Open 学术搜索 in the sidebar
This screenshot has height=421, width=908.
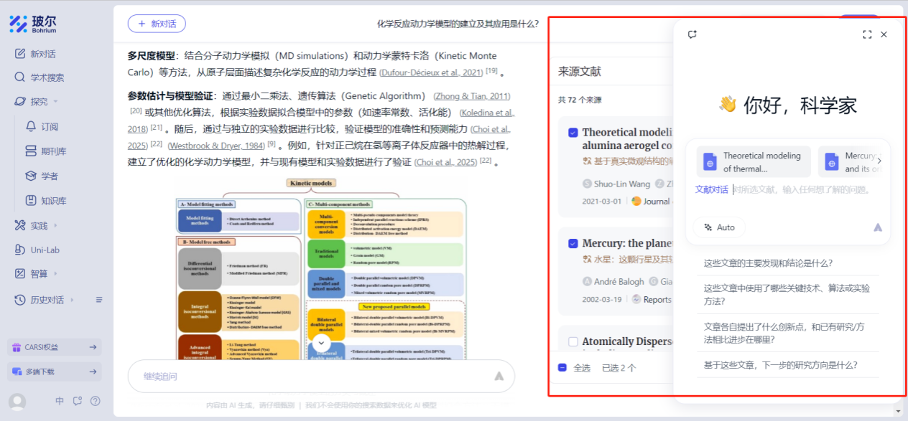(47, 77)
